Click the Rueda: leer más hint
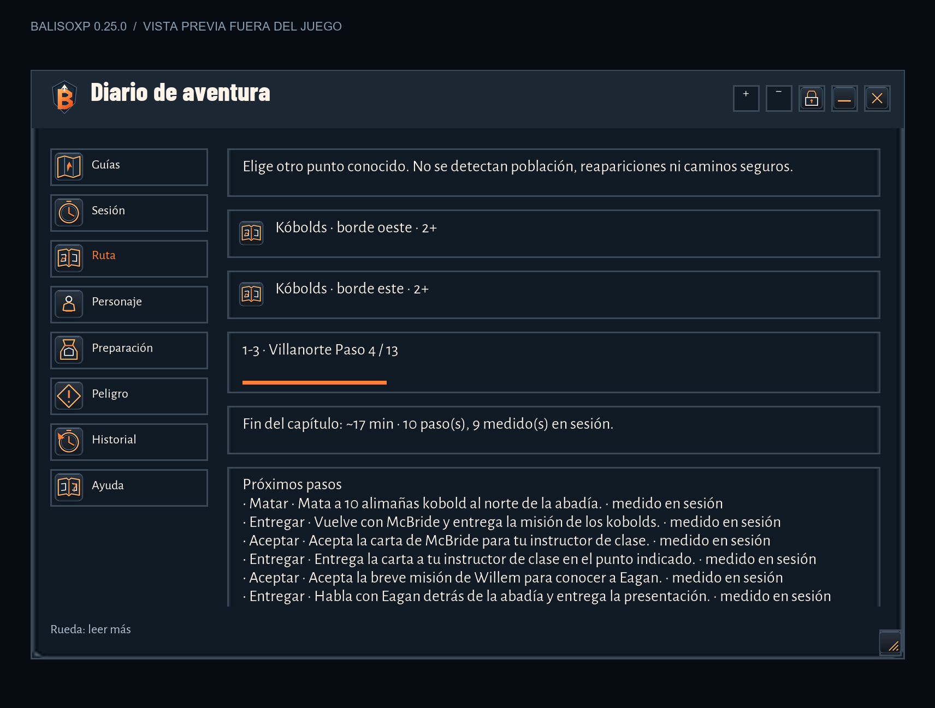 [x=91, y=629]
